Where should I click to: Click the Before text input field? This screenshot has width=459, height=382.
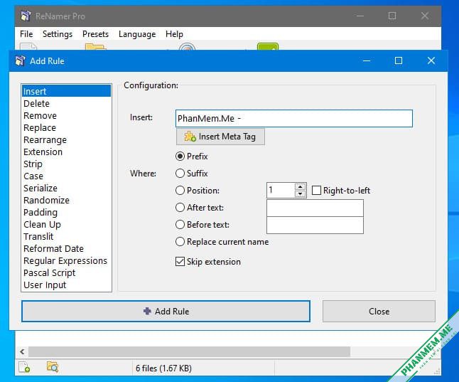315,226
